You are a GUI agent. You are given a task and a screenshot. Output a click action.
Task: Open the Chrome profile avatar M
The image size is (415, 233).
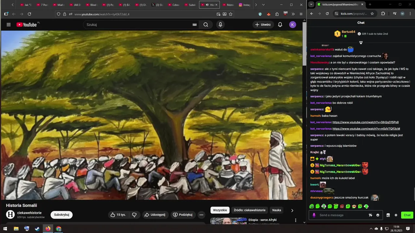click(402, 14)
